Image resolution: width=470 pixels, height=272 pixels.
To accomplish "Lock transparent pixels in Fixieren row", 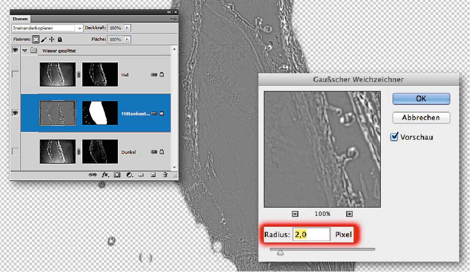I will [x=36, y=39].
